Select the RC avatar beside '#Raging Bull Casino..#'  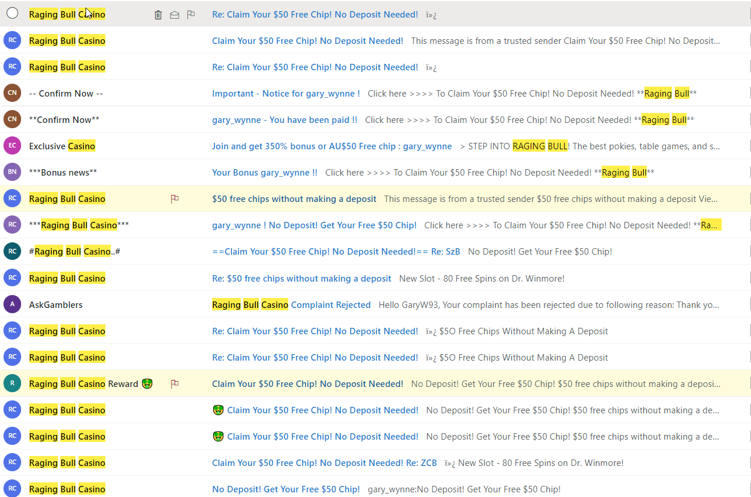pos(12,251)
